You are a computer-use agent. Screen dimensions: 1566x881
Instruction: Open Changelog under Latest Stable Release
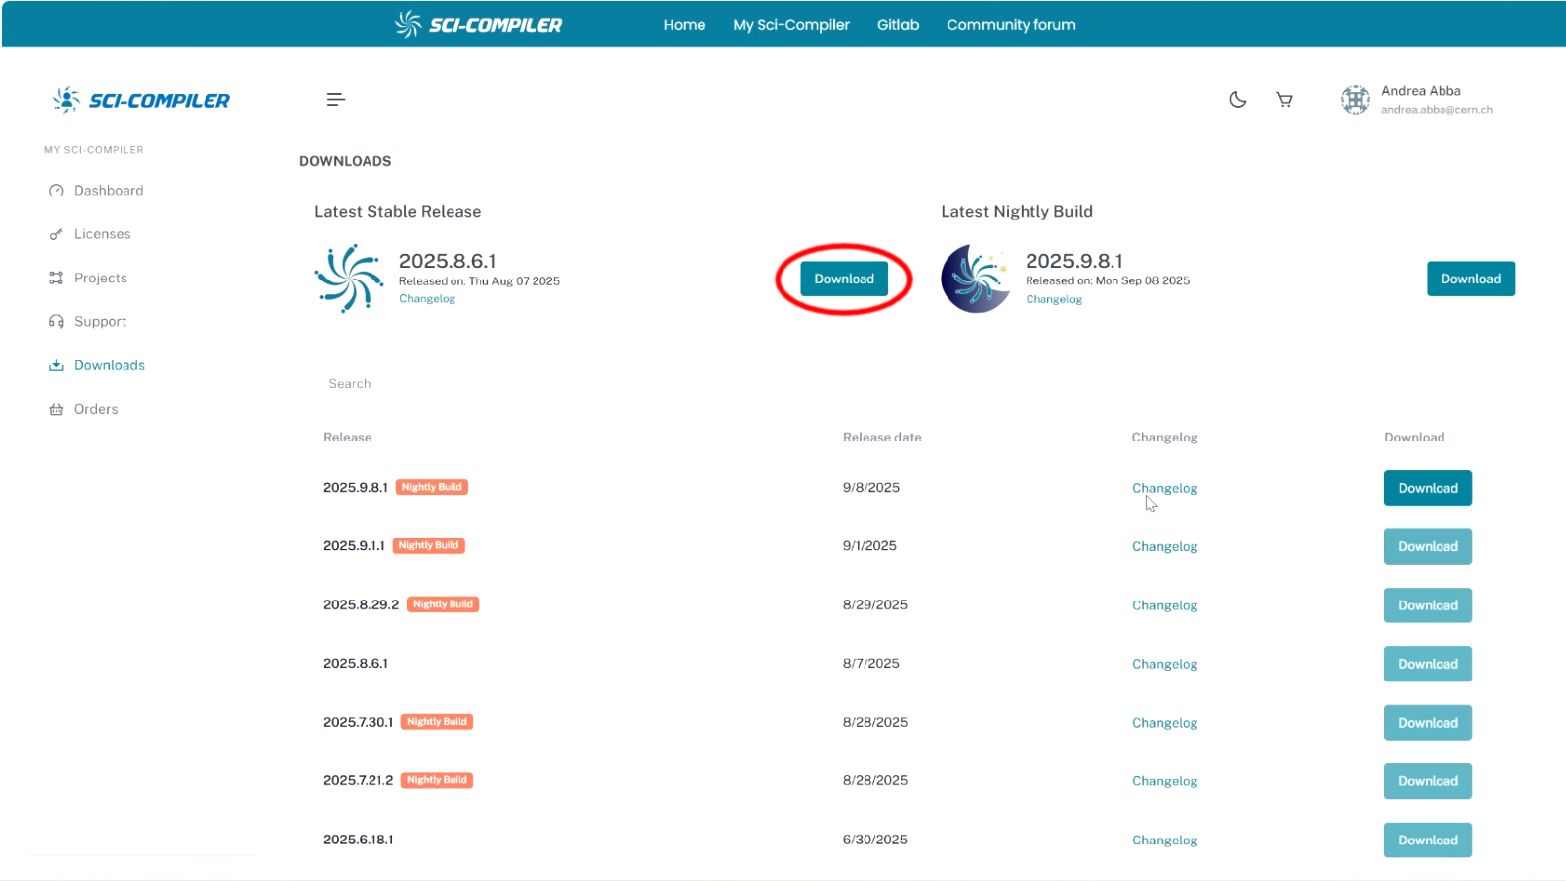click(x=427, y=299)
